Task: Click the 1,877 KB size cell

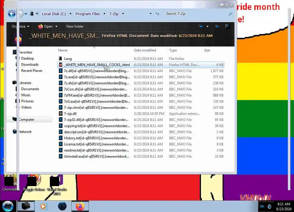Action: click(217, 71)
